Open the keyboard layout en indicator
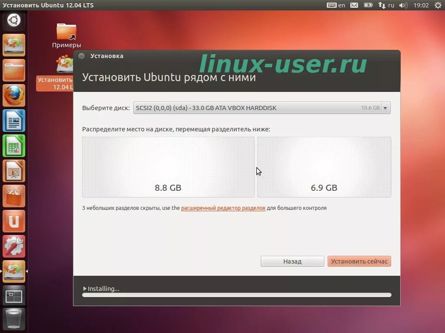The width and height of the screenshot is (445, 333). 336,5
